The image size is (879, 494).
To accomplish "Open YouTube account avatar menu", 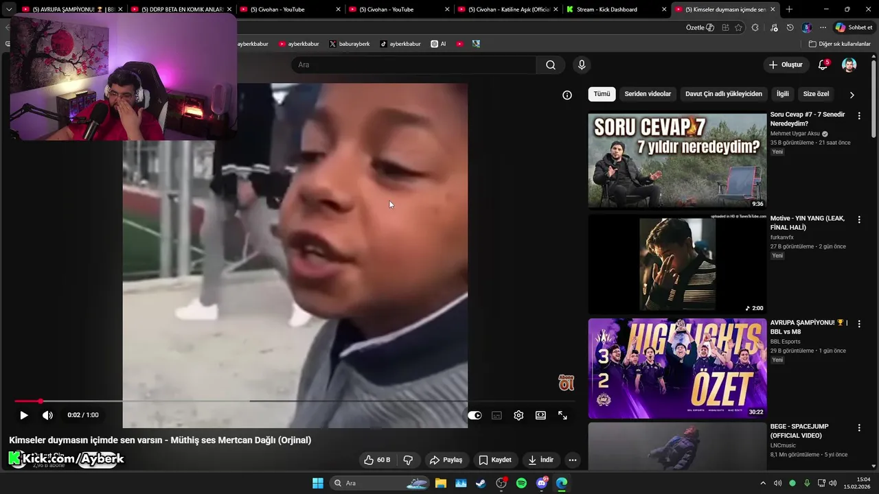I will tap(849, 64).
